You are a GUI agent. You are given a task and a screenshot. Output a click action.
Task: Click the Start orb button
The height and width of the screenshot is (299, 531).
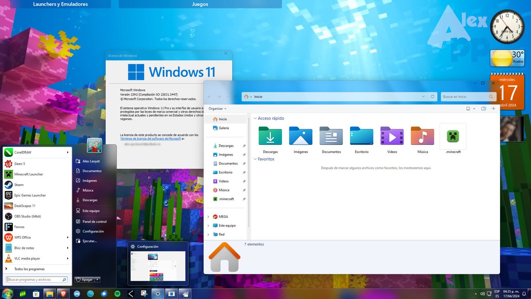[x=7, y=293]
